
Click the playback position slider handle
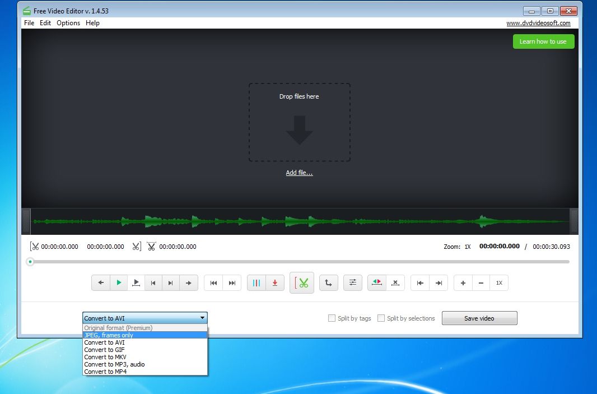point(30,262)
